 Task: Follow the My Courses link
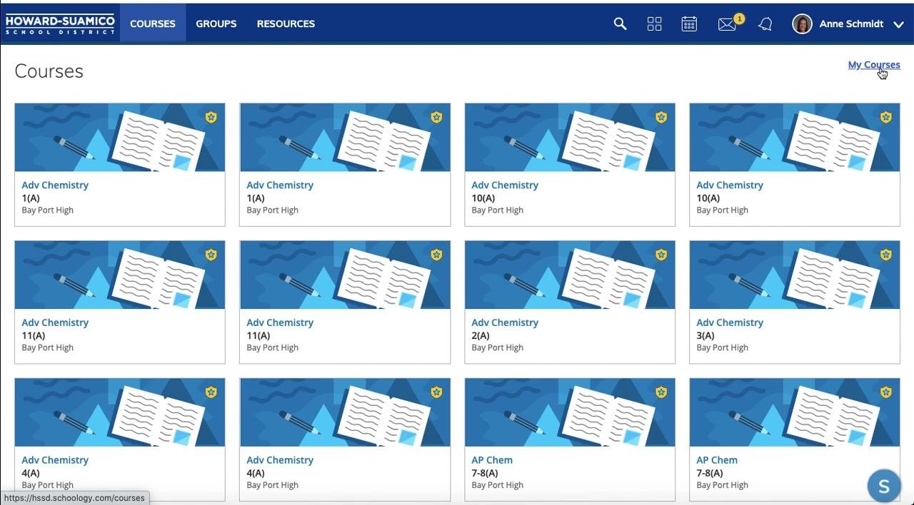pos(874,64)
